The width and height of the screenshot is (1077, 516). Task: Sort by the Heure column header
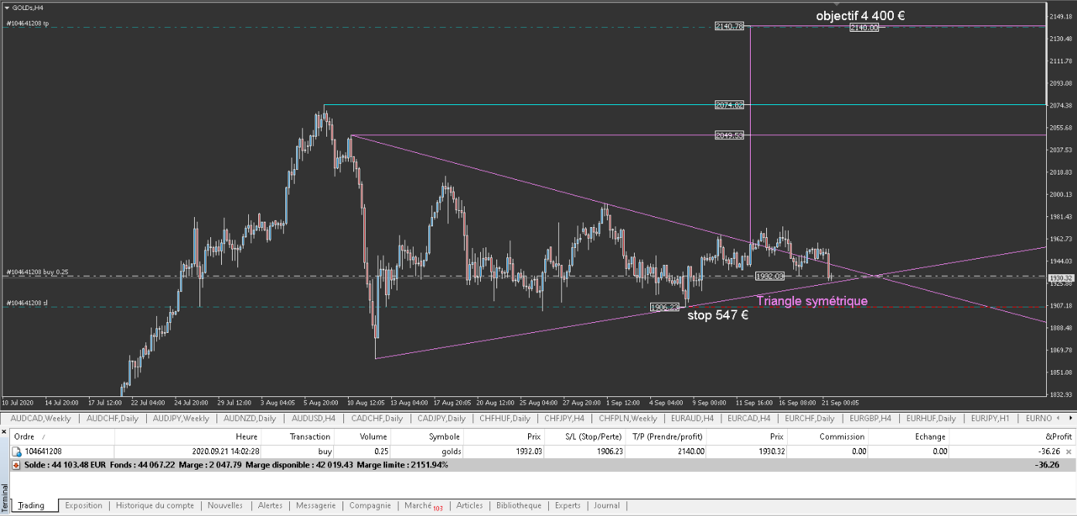click(x=188, y=436)
